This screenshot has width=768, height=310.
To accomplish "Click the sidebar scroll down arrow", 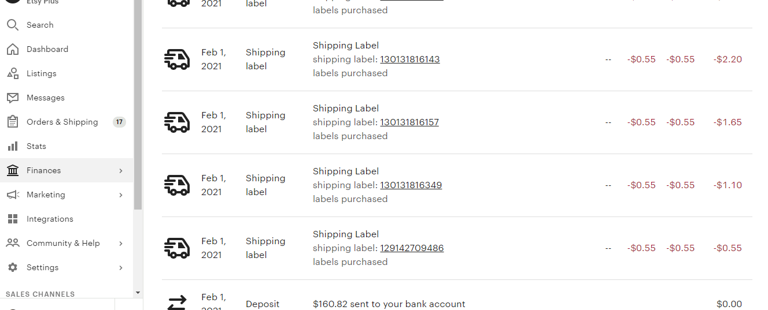I will point(138,293).
